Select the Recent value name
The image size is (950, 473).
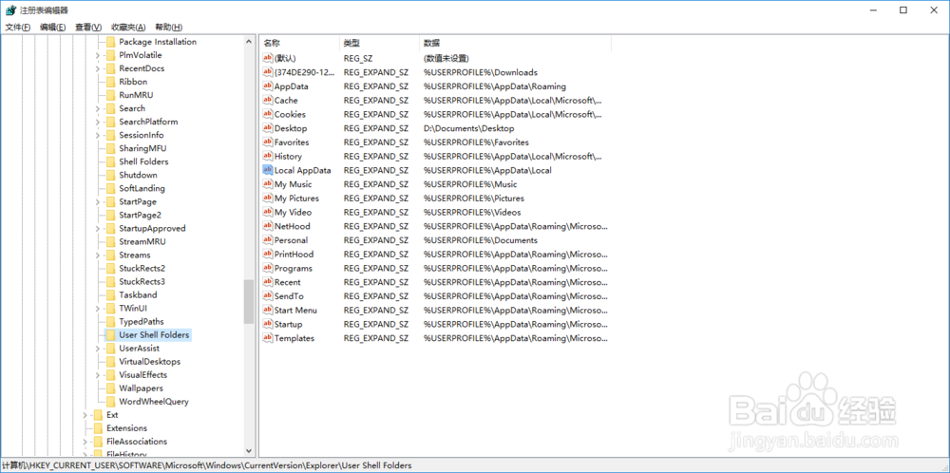[x=287, y=282]
